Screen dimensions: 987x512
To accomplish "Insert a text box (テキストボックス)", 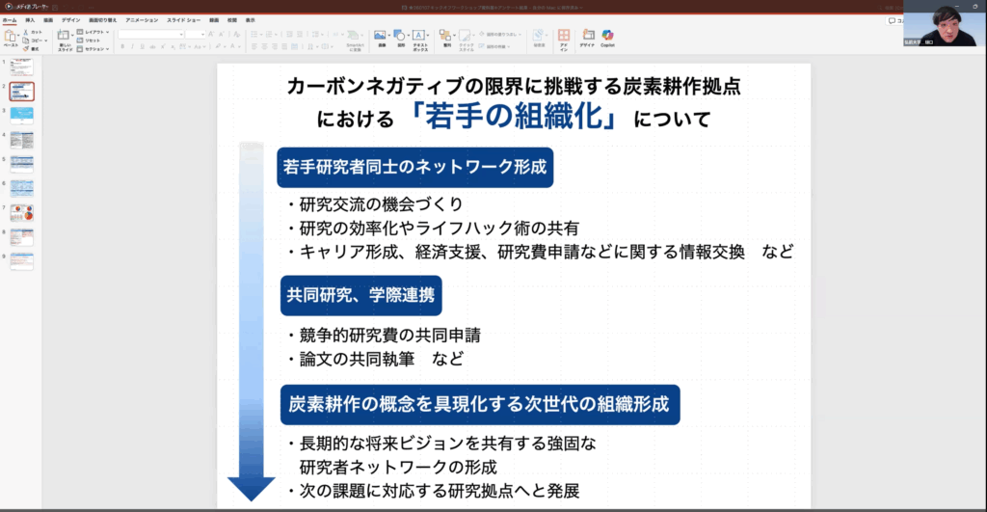I will pos(420,36).
